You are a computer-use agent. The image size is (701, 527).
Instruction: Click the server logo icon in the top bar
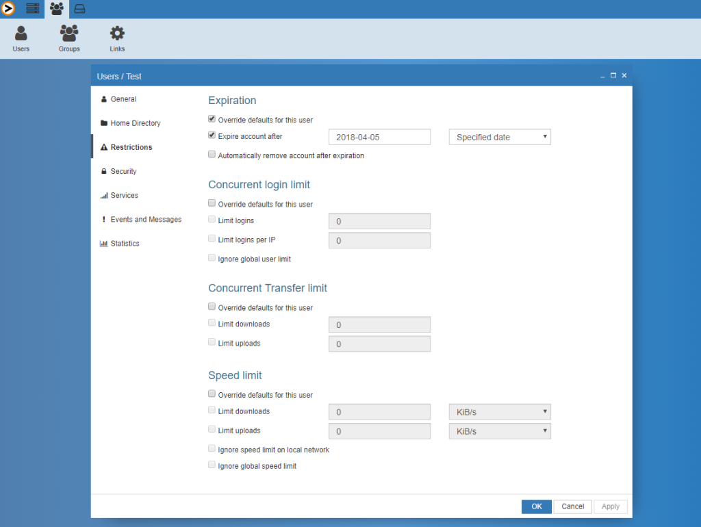[x=9, y=8]
